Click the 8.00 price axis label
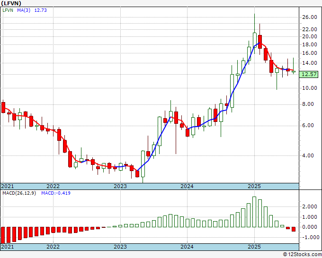The width and height of the screenshot is (322, 258). (308, 104)
